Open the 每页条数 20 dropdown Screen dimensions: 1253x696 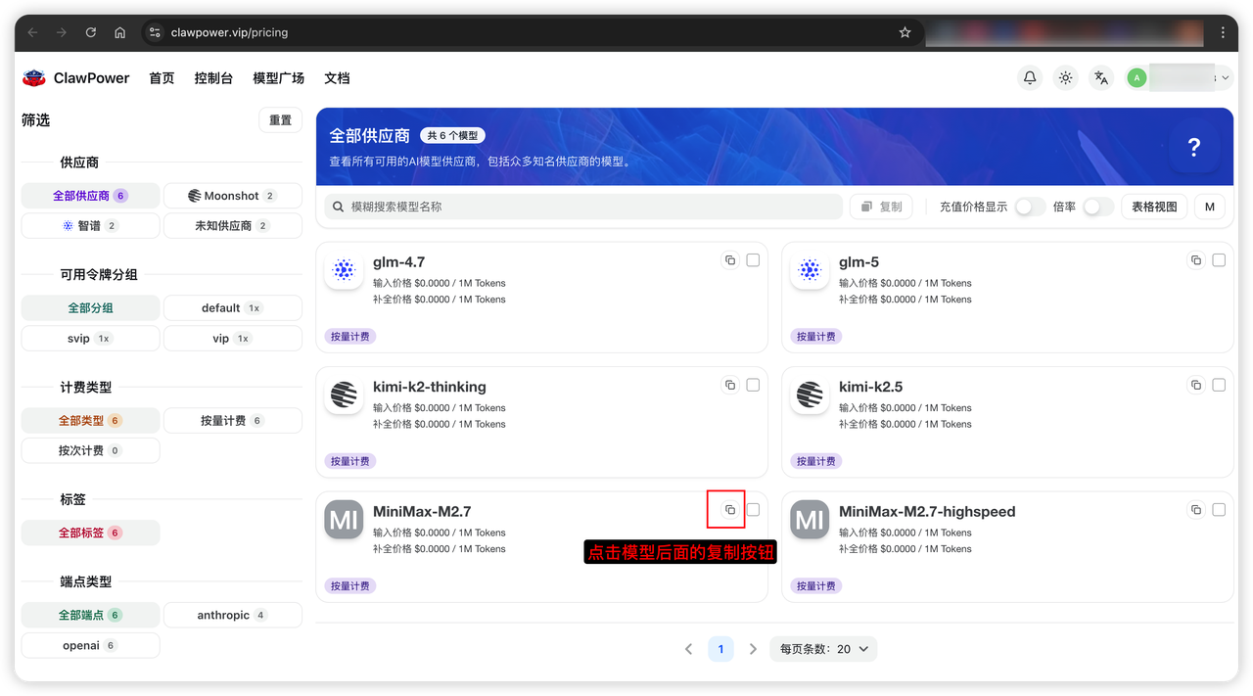(823, 649)
